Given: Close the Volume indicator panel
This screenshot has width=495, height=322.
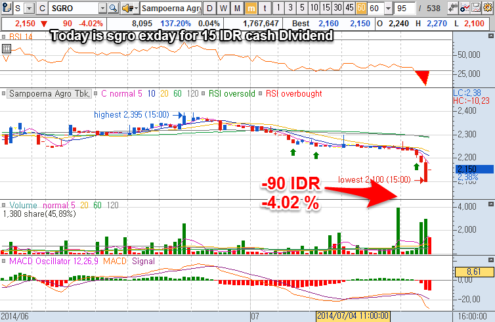Looking at the screenshot, I should 490,204.
